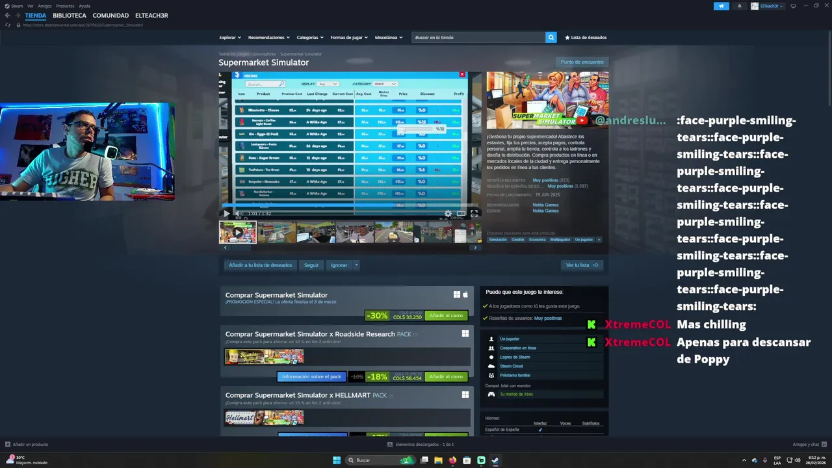Expand the Formas de jugar dropdown
The width and height of the screenshot is (832, 468).
click(x=349, y=37)
